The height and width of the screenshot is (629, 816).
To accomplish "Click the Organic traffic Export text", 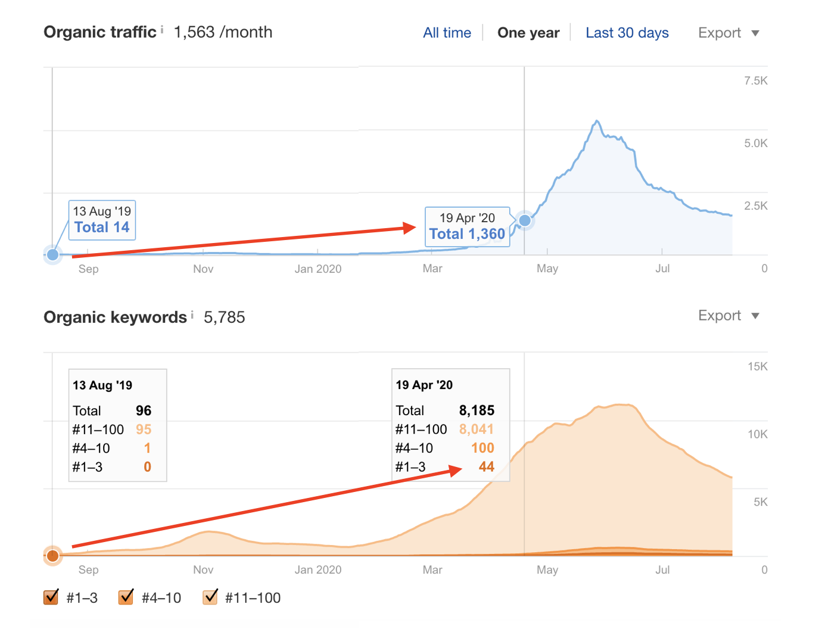I will click(x=720, y=33).
